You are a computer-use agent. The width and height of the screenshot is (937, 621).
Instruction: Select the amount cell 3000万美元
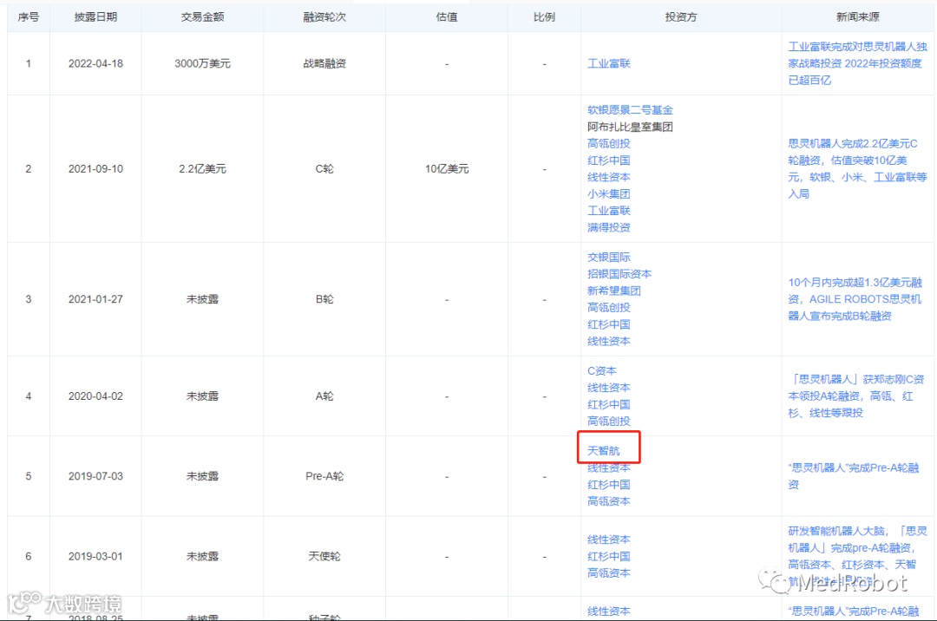point(202,63)
